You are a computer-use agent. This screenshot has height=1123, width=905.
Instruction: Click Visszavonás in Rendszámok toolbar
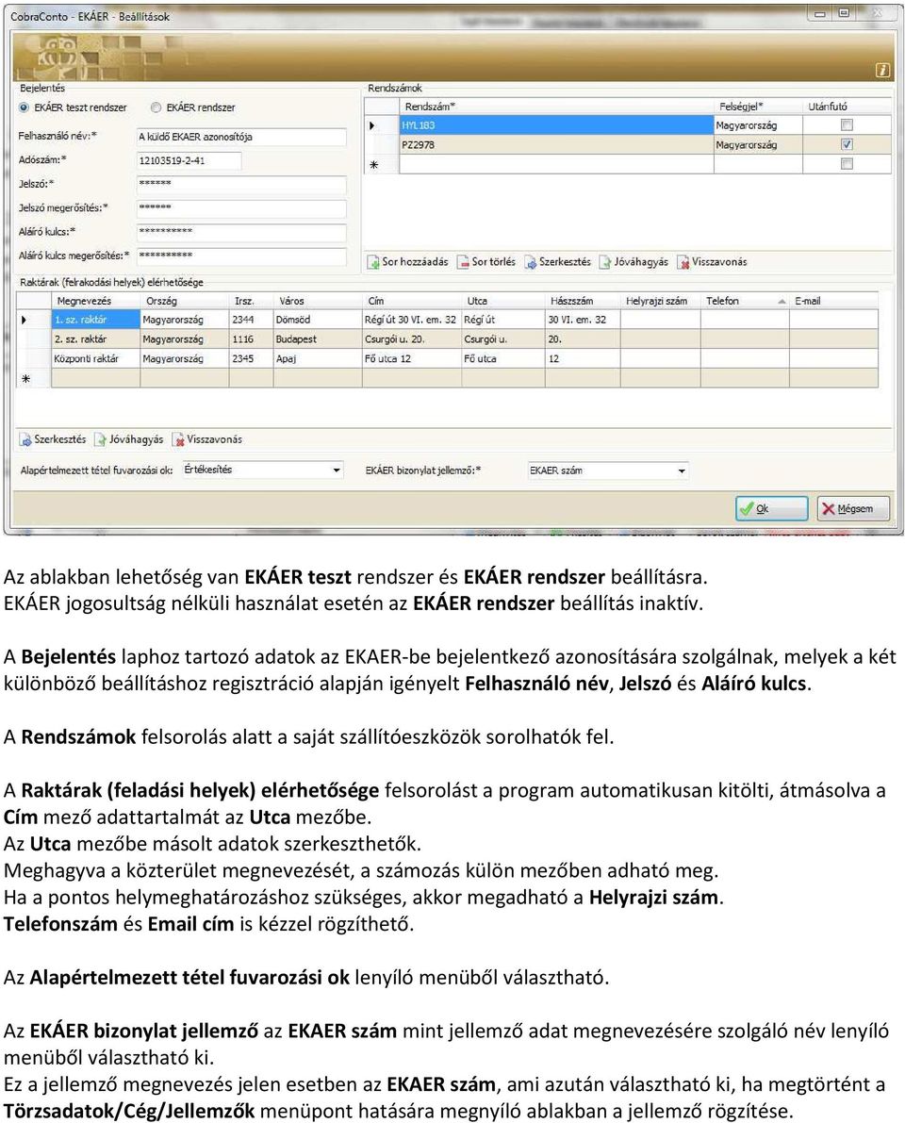pos(713,262)
